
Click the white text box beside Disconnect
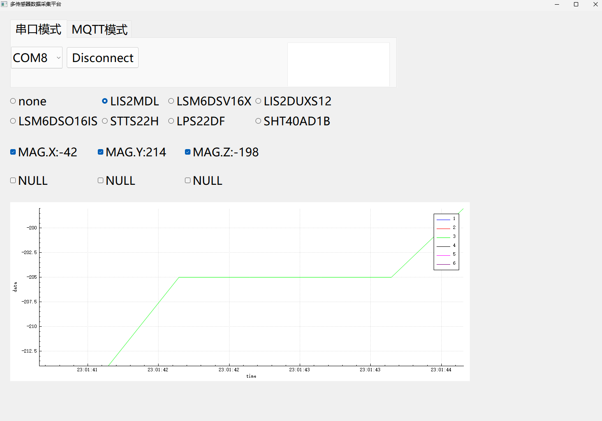pyautogui.click(x=338, y=65)
